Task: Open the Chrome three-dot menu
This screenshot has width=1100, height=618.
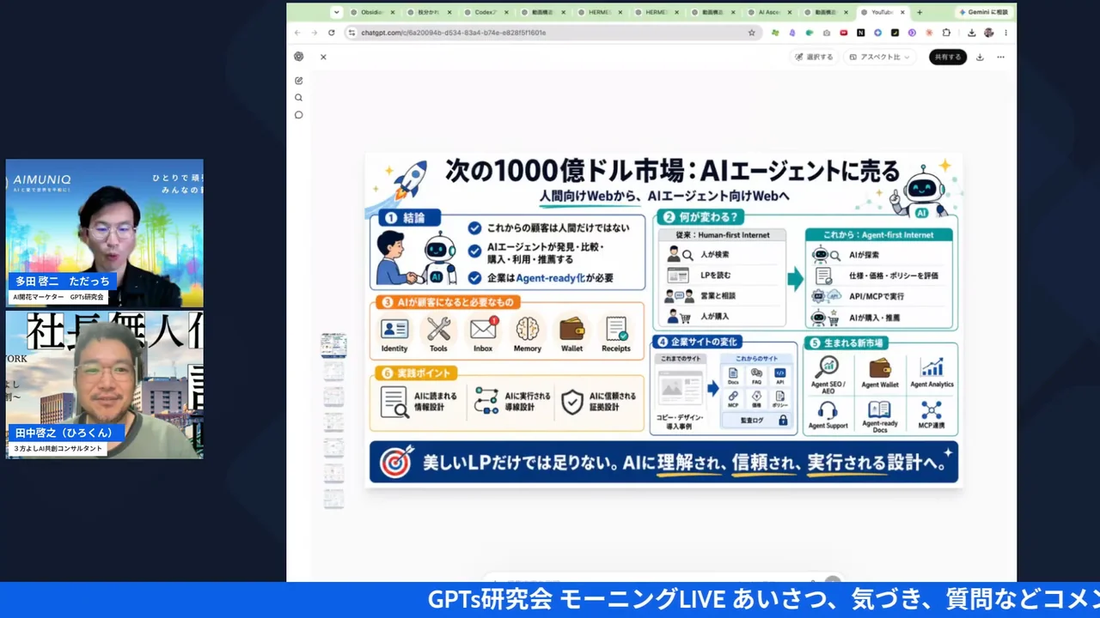Action: point(1005,33)
